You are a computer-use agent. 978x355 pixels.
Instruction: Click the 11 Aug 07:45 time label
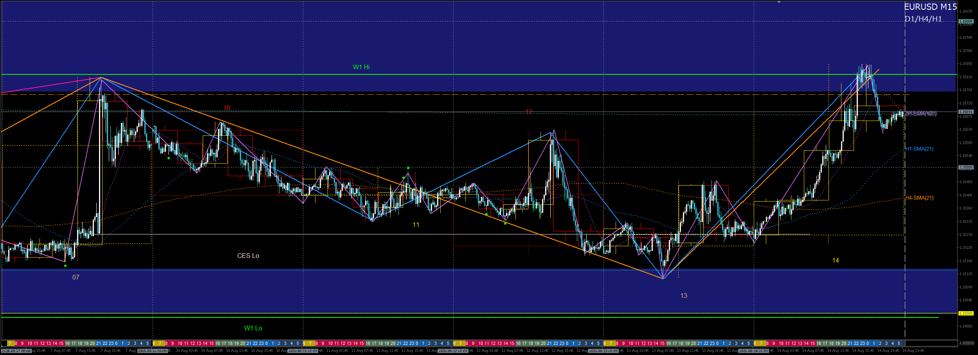[362, 351]
